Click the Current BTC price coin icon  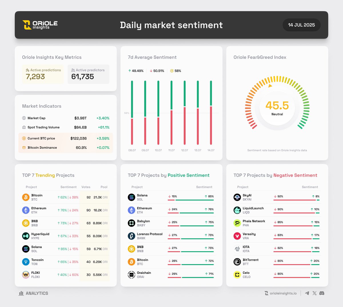[x=24, y=138]
